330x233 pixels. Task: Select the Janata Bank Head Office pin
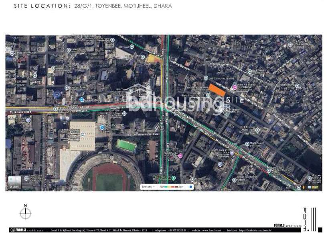[232, 153]
